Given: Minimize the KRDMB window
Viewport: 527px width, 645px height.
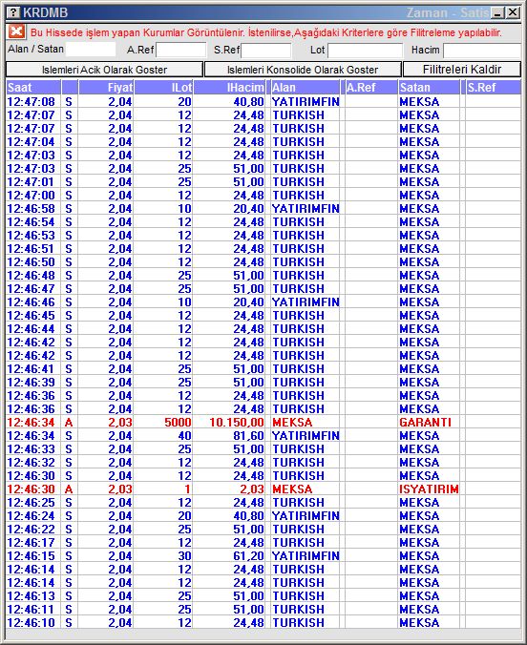Looking at the screenshot, I should [497, 12].
